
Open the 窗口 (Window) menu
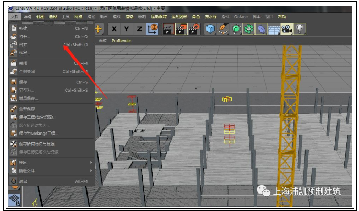269,17
